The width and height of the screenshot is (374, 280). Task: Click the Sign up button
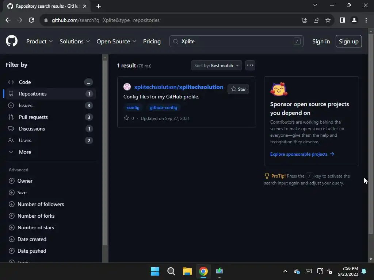pos(348,41)
